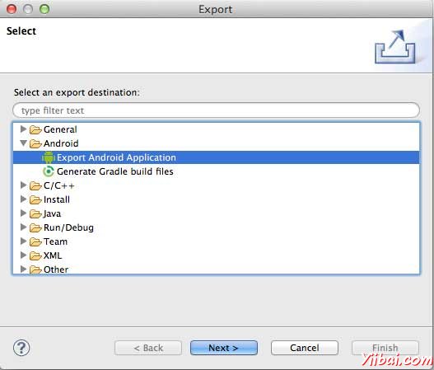Select the Android tree label
The width and height of the screenshot is (434, 370).
point(61,143)
